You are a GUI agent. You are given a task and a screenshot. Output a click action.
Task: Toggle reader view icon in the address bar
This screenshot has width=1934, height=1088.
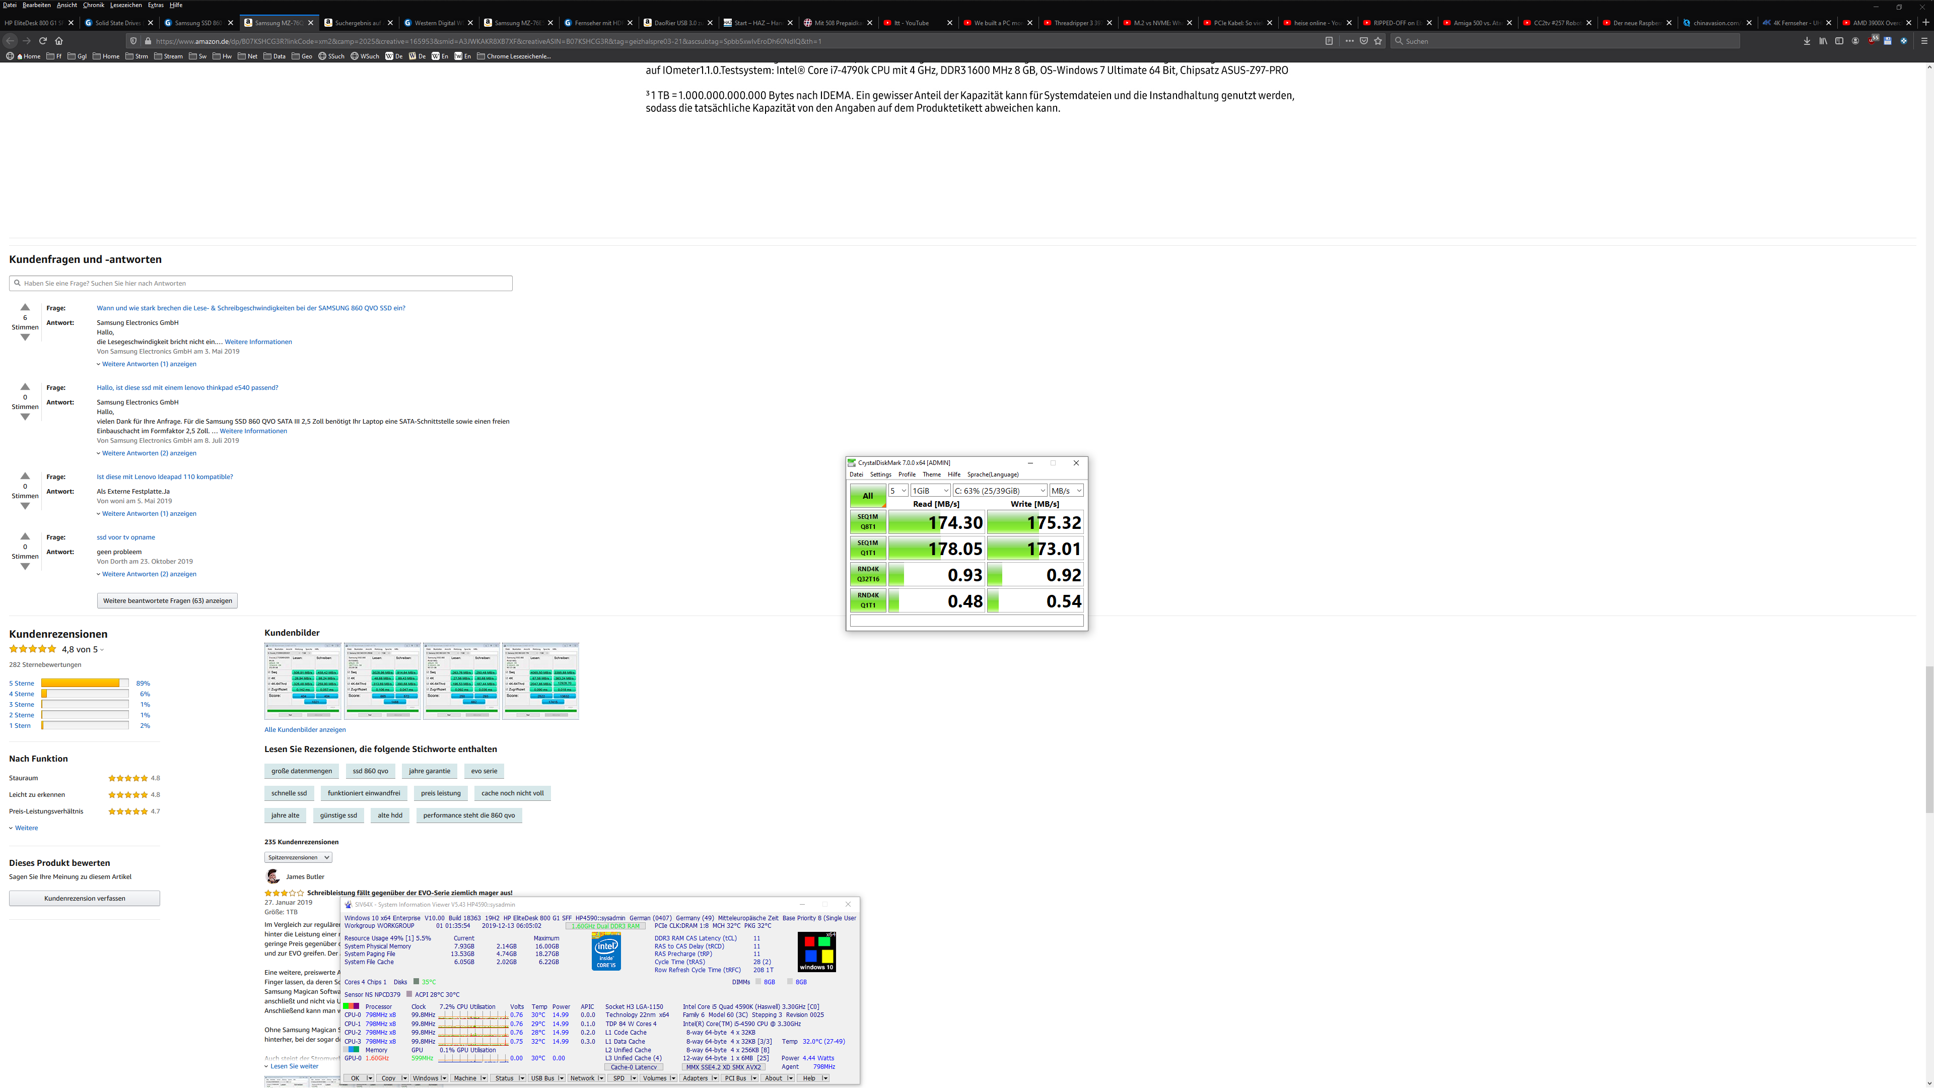coord(1329,40)
